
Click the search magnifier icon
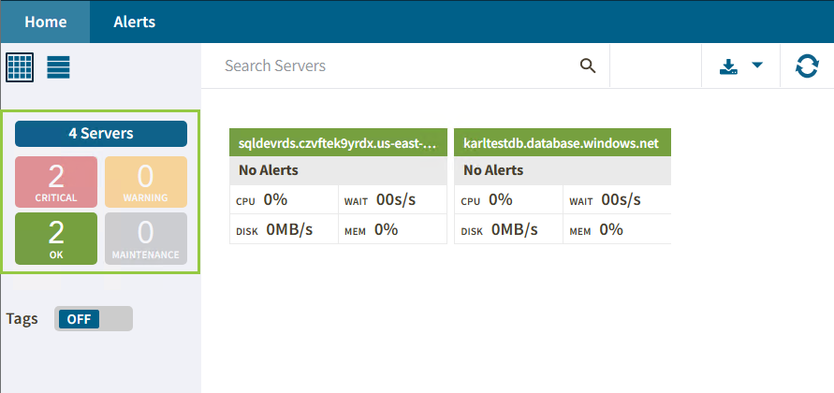tap(588, 65)
